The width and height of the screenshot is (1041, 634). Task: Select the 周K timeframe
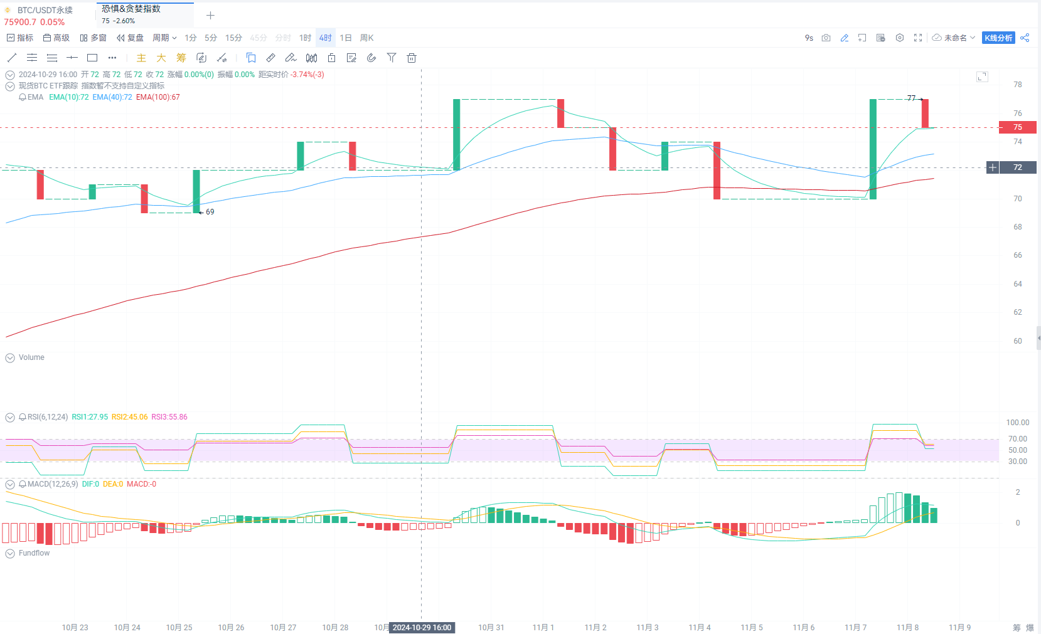tap(367, 38)
